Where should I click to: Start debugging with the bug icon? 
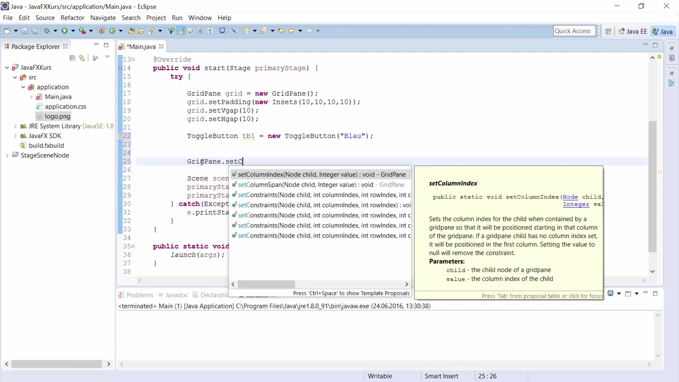coord(47,31)
